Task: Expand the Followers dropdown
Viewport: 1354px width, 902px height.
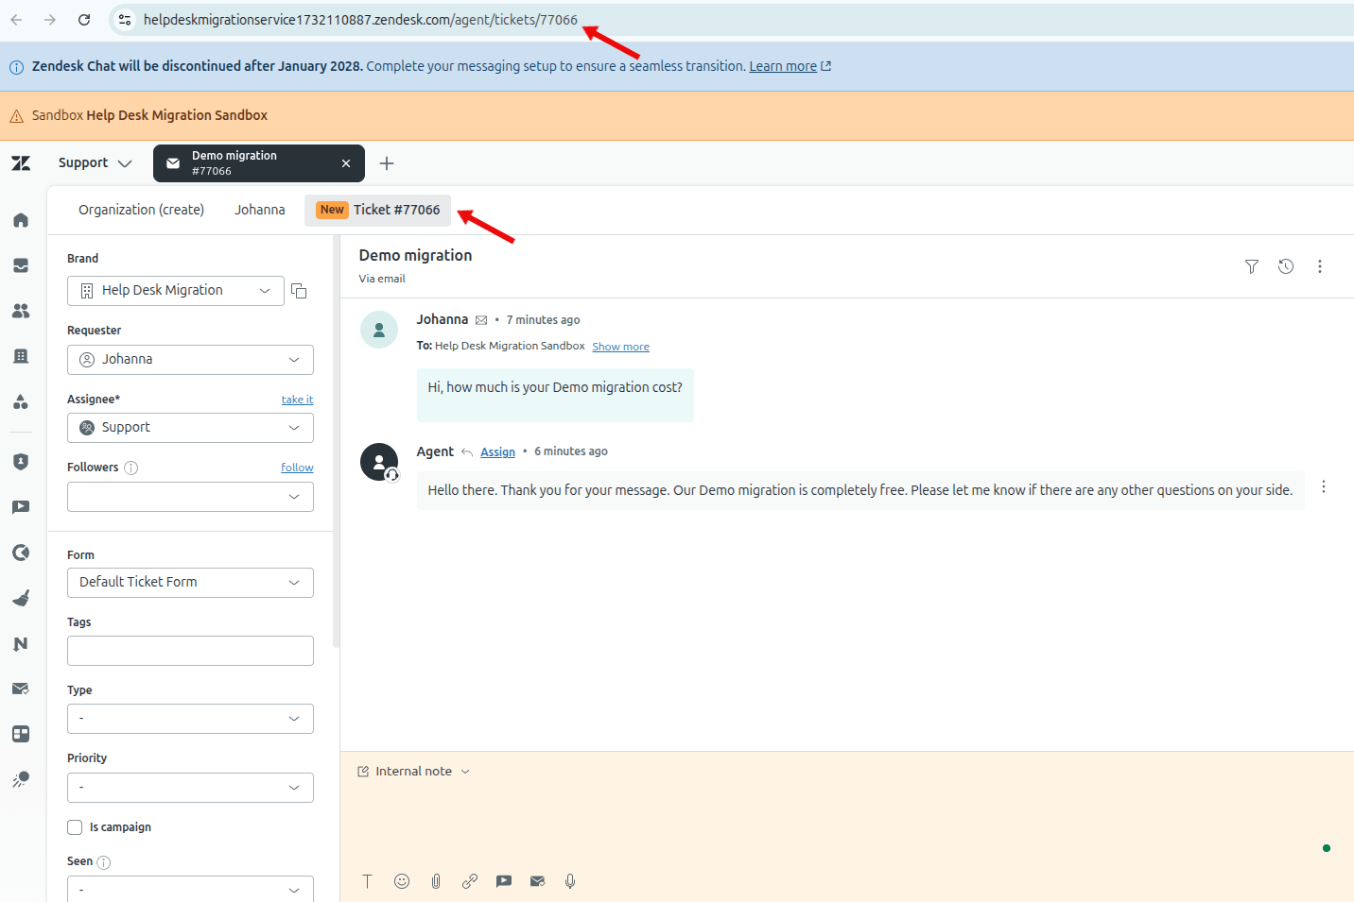Action: click(x=190, y=497)
